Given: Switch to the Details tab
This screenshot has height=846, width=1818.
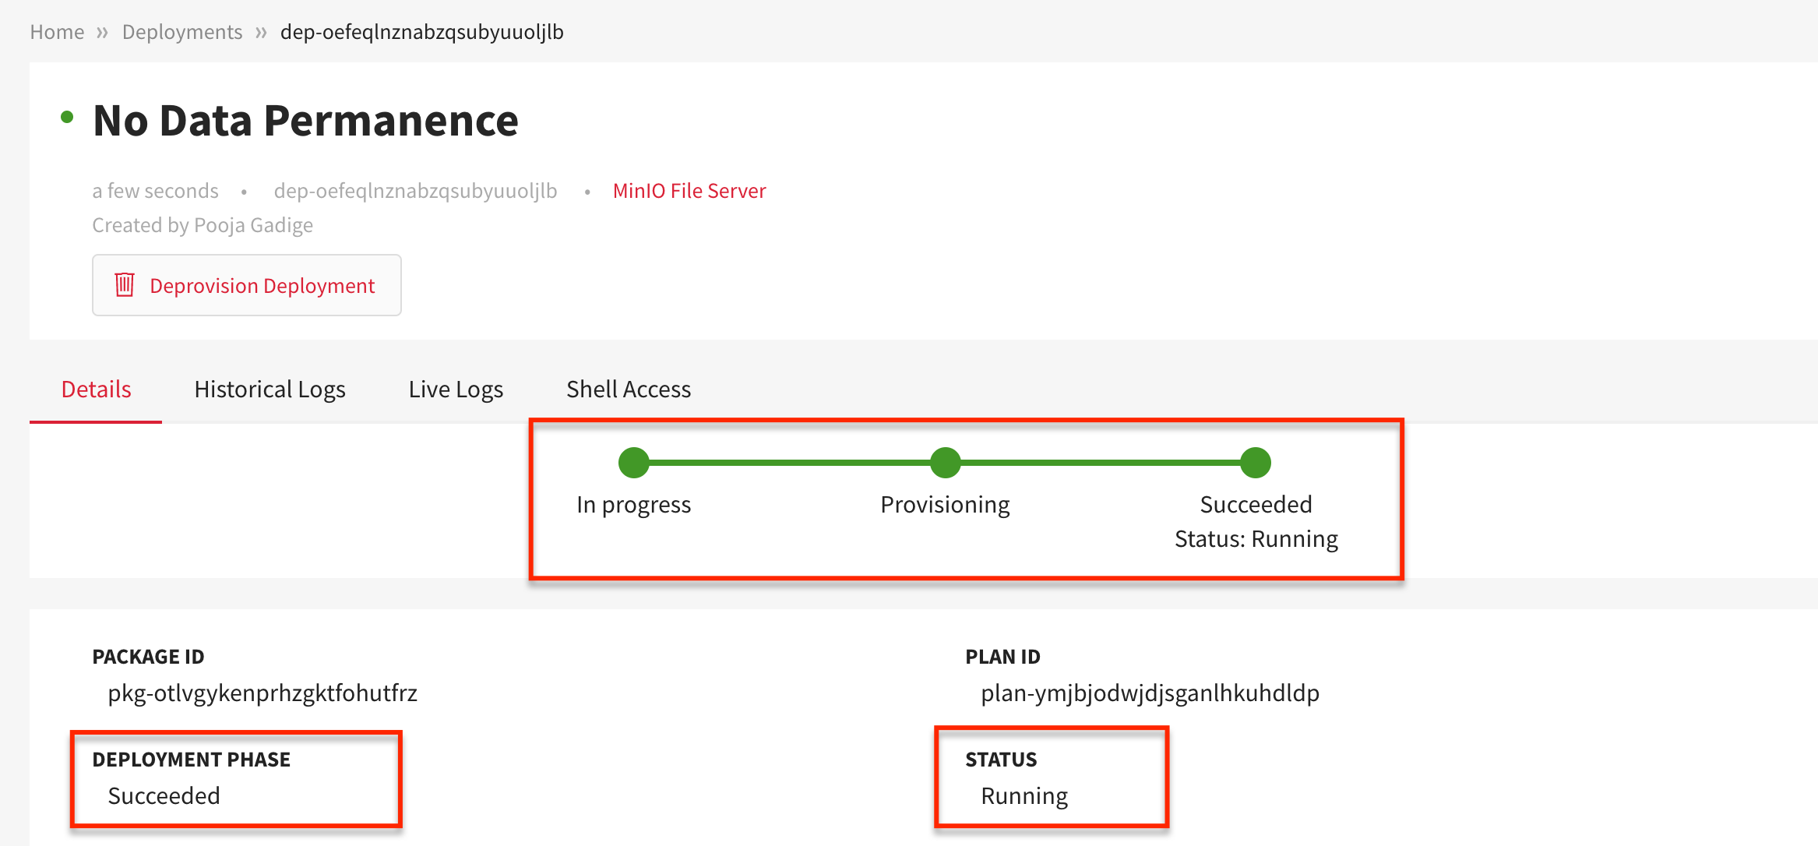Looking at the screenshot, I should pyautogui.click(x=96, y=389).
